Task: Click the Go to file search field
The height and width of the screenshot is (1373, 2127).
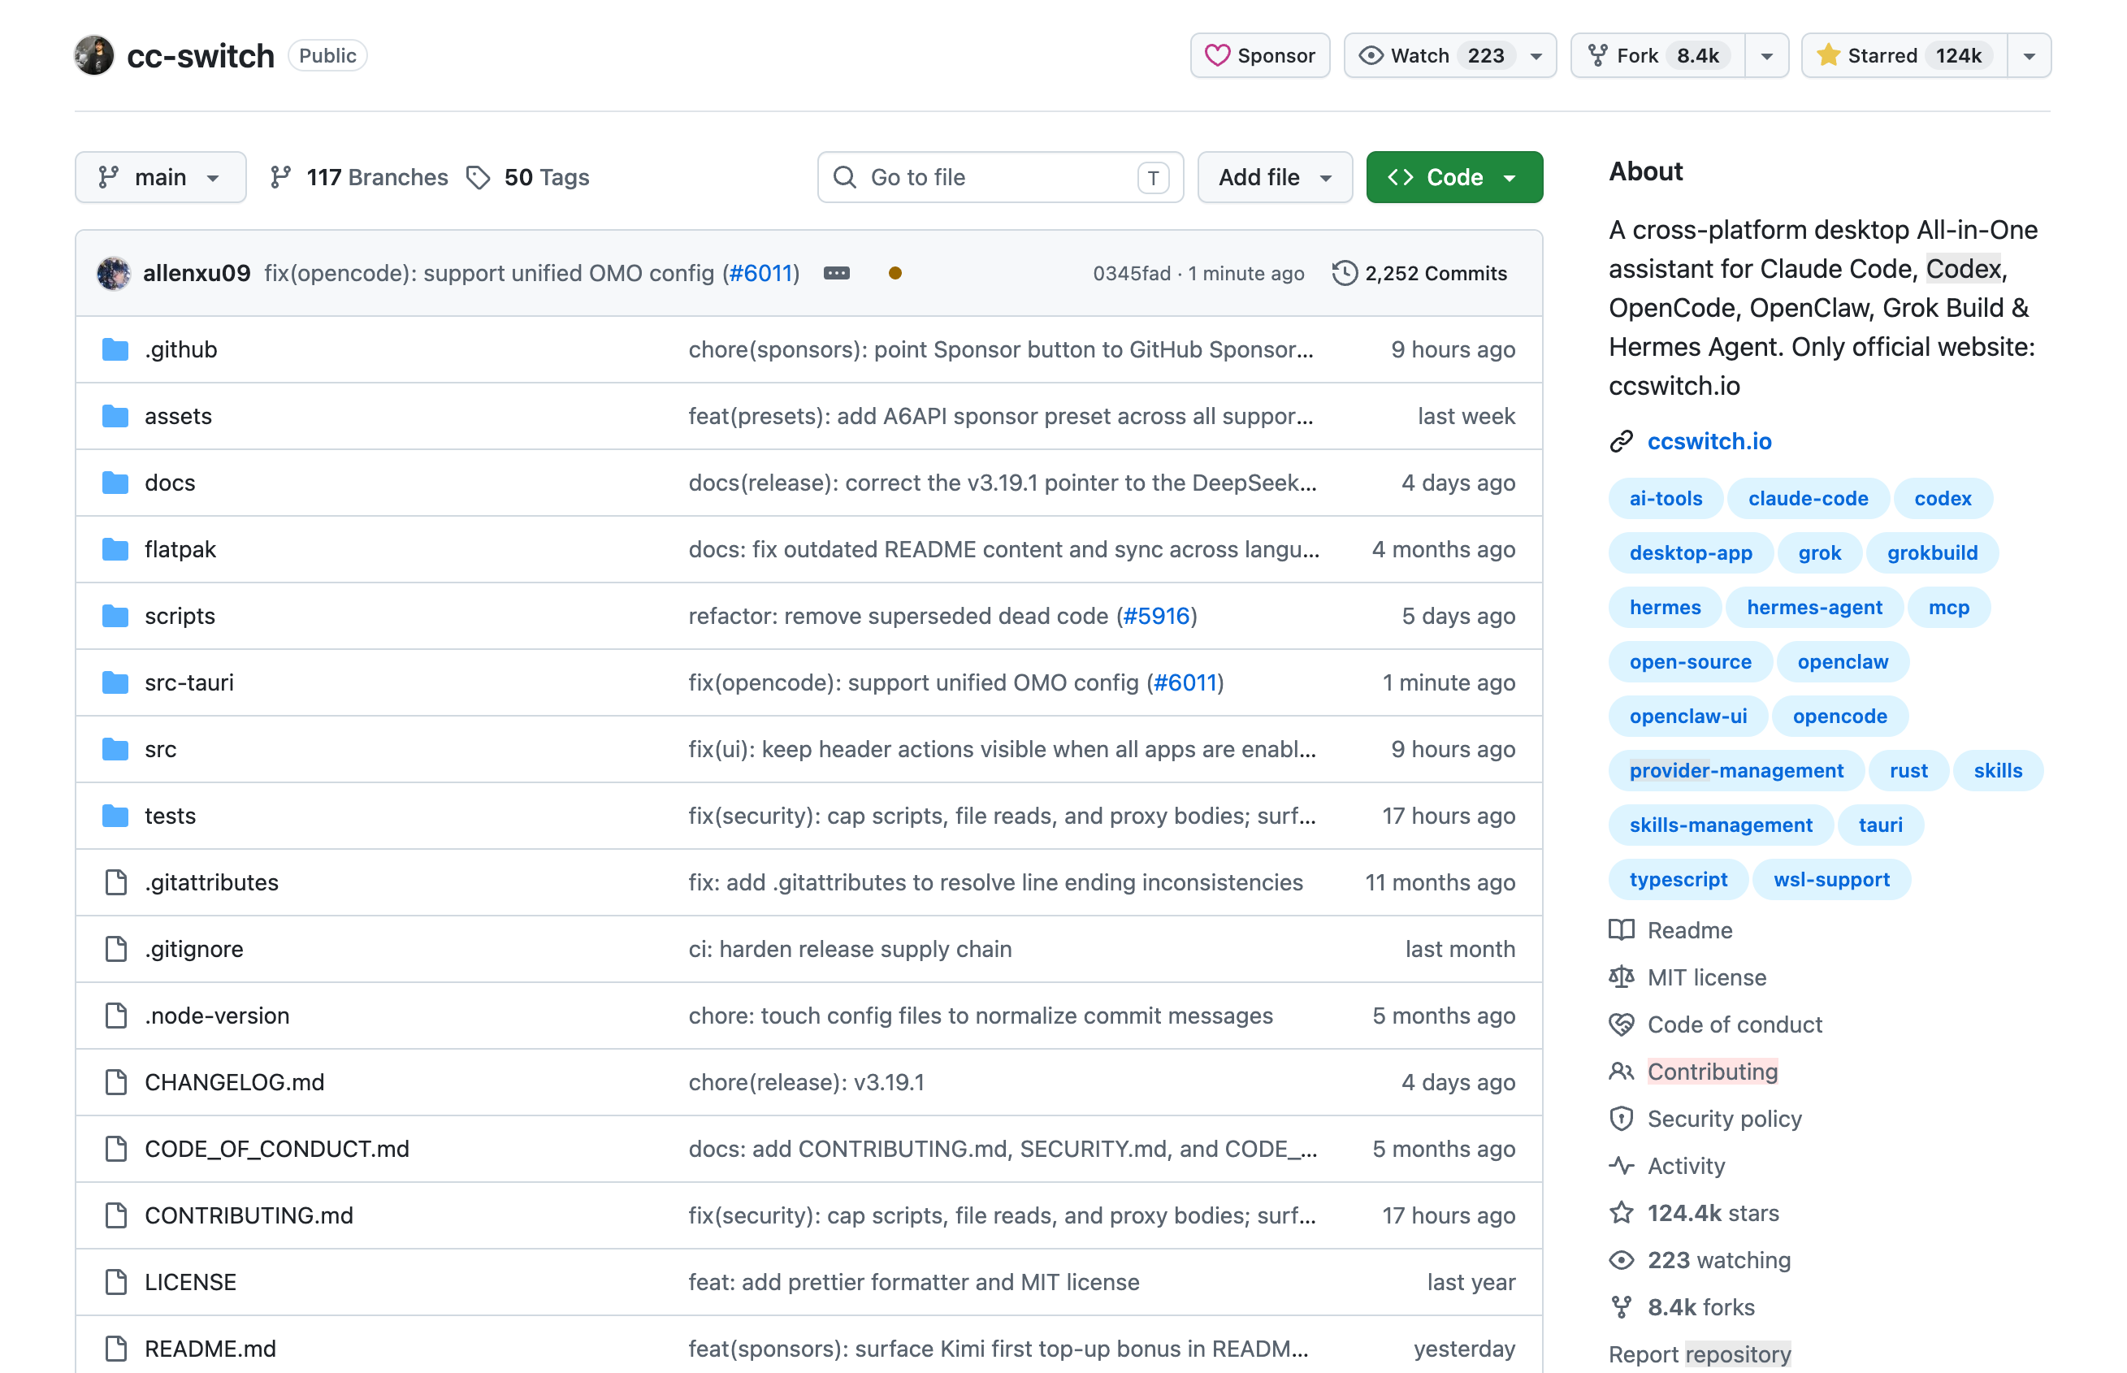Action: click(x=999, y=177)
